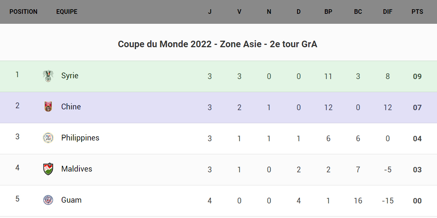Click the Chine team crest icon
This screenshot has width=437, height=218.
(48, 107)
